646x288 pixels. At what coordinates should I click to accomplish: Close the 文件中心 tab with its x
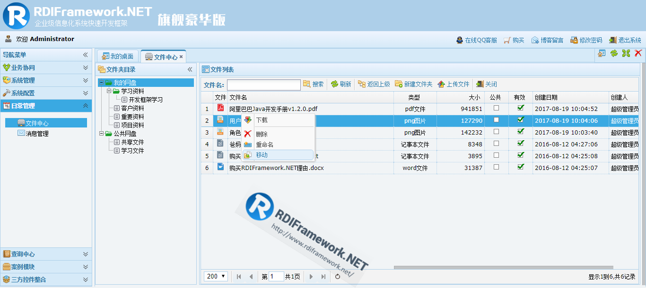pos(181,57)
